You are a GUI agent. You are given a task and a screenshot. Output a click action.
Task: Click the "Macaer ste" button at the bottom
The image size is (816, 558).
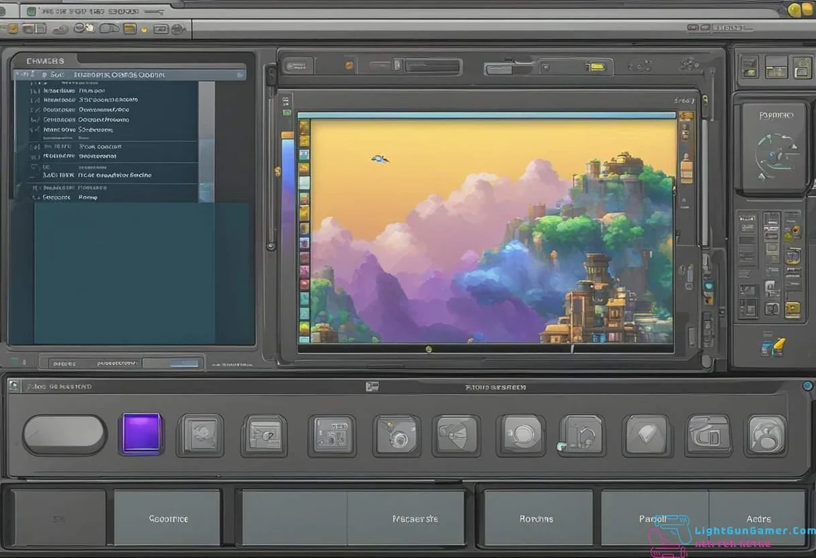[415, 519]
